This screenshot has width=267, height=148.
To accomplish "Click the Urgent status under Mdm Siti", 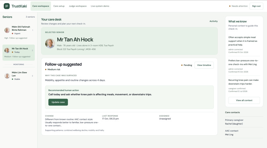I will click(x=16, y=33).
